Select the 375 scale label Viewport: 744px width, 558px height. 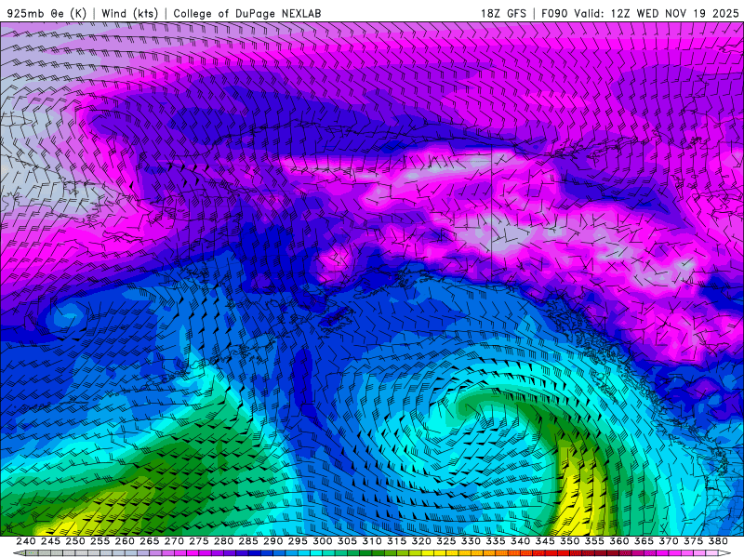693,541
